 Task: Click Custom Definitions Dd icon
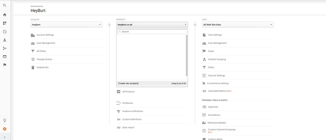(118, 119)
